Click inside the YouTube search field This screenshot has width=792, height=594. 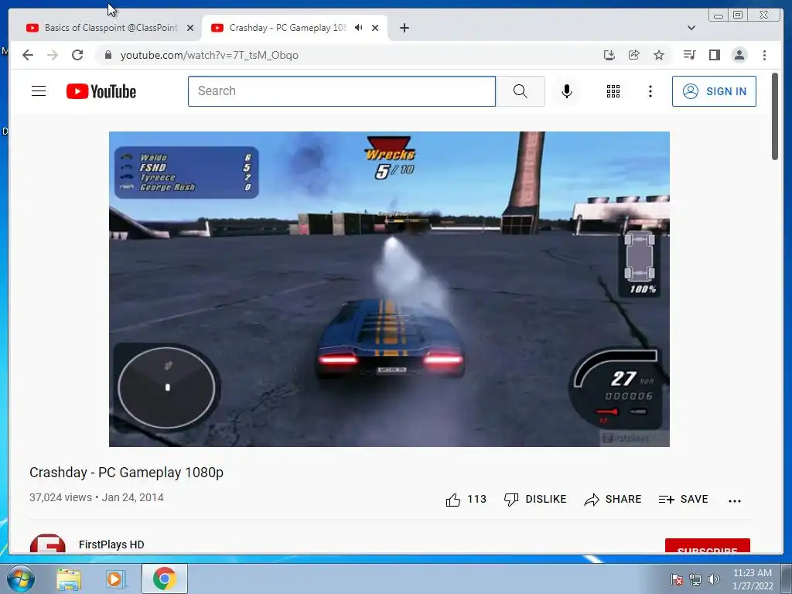pyautogui.click(x=342, y=91)
